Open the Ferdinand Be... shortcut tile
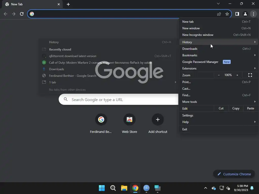 coord(101,124)
